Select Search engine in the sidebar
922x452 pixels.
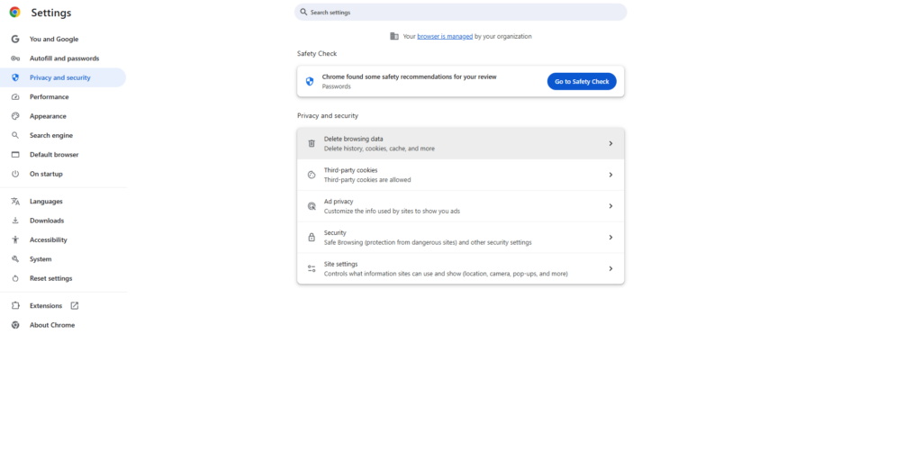click(x=50, y=135)
